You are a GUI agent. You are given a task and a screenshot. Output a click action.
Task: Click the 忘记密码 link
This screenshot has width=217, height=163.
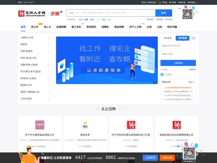coord(164,70)
